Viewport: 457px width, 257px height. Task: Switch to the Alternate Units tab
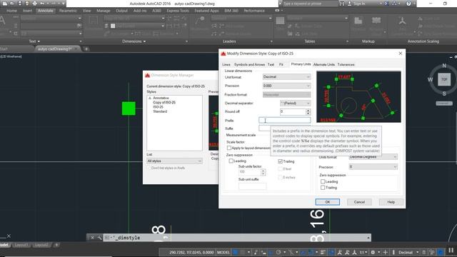(324, 65)
